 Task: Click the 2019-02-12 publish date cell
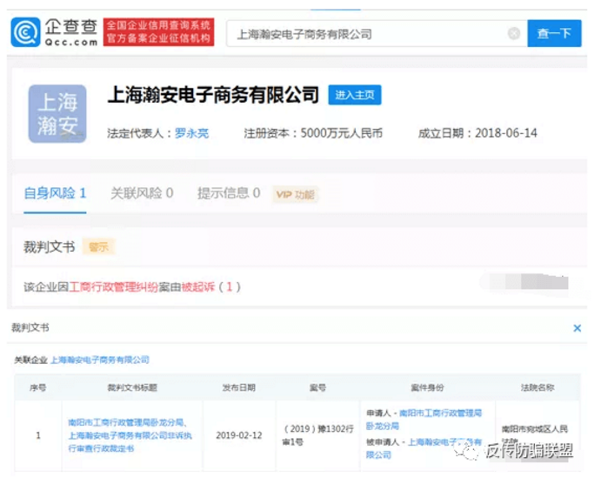pos(239,435)
